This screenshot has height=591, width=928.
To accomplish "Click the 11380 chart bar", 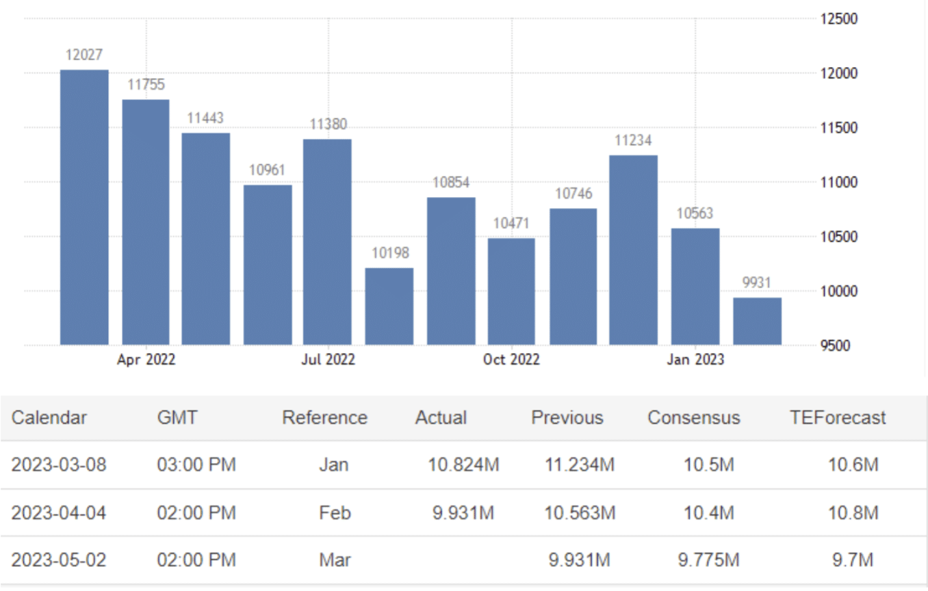I will (327, 241).
